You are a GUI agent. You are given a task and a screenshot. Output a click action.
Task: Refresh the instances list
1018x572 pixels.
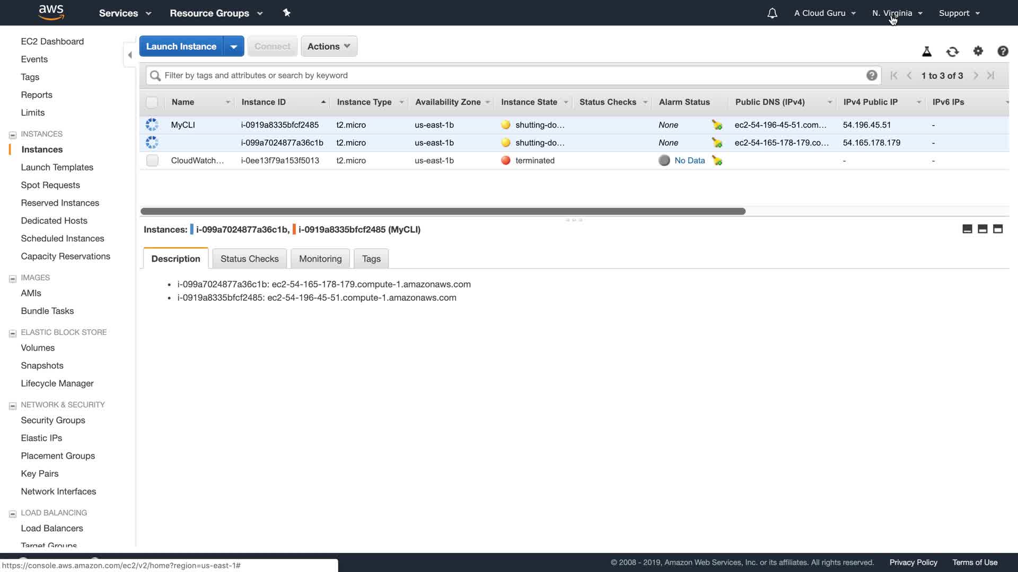[x=952, y=51]
